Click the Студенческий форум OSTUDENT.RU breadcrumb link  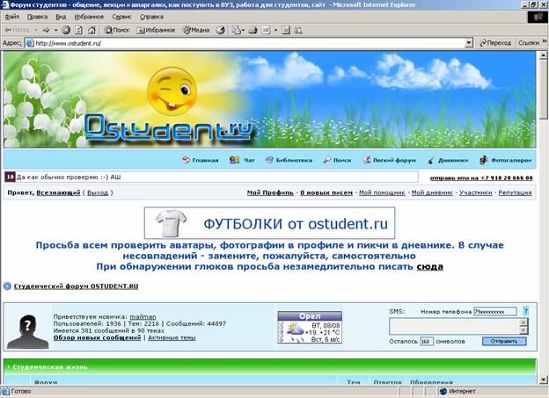[76, 286]
